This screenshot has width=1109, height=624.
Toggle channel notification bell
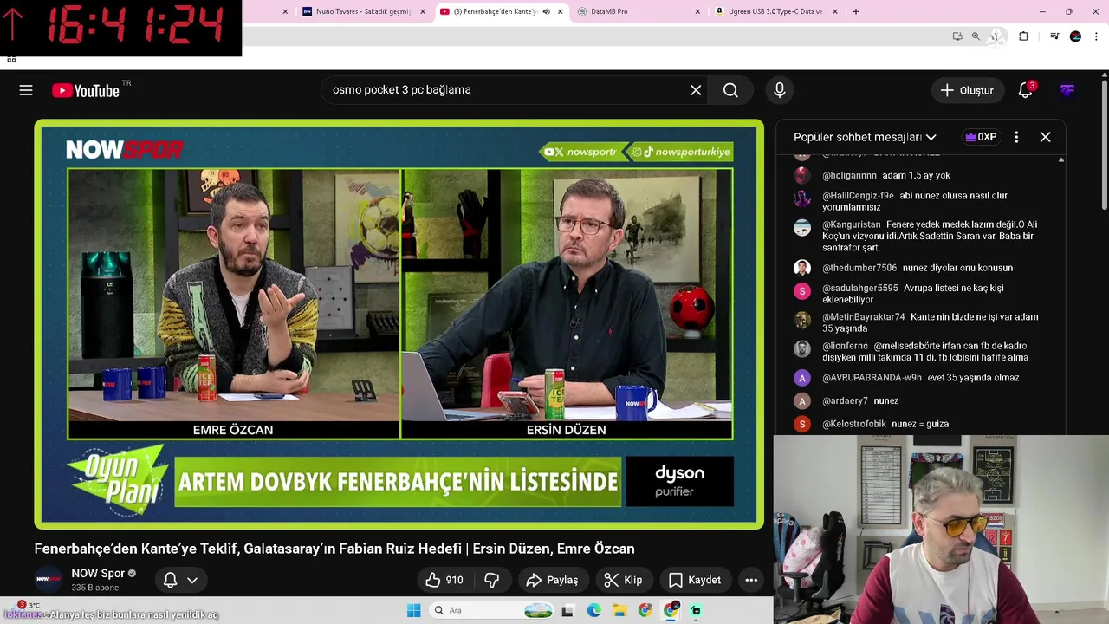click(x=171, y=580)
